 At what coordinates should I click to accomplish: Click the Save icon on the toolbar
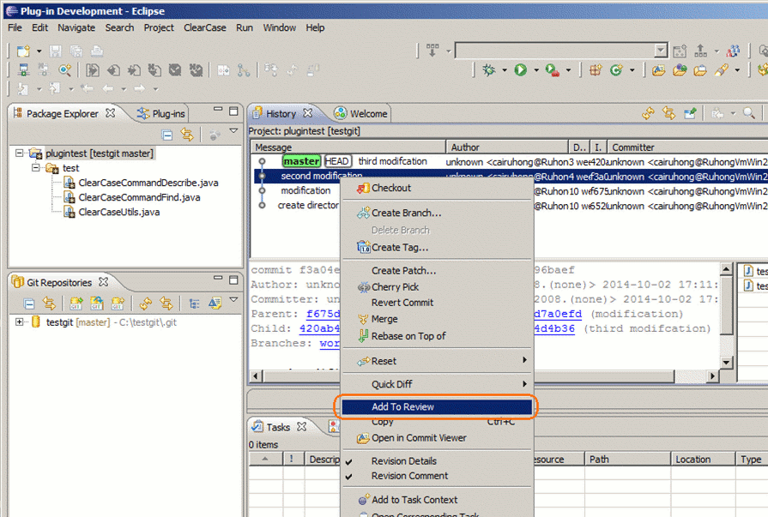pos(53,51)
